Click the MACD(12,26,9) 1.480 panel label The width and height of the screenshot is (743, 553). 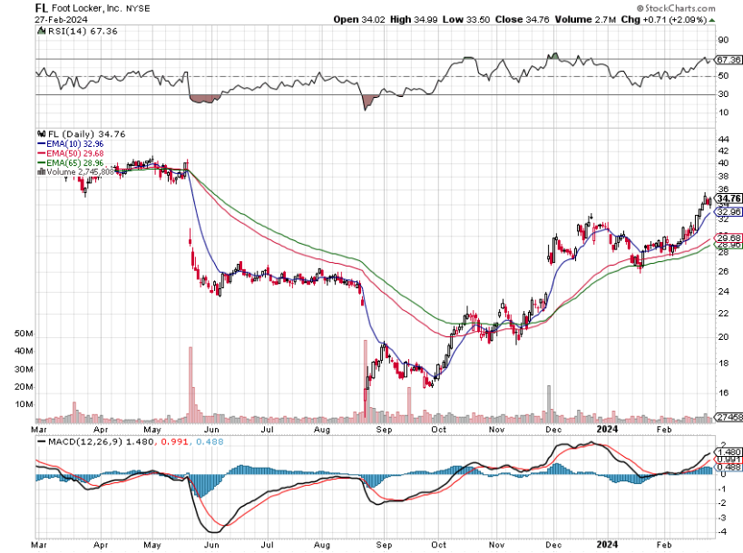click(x=95, y=441)
